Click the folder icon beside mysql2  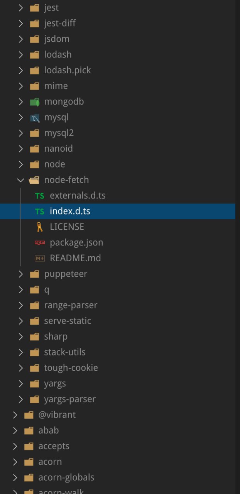35,133
